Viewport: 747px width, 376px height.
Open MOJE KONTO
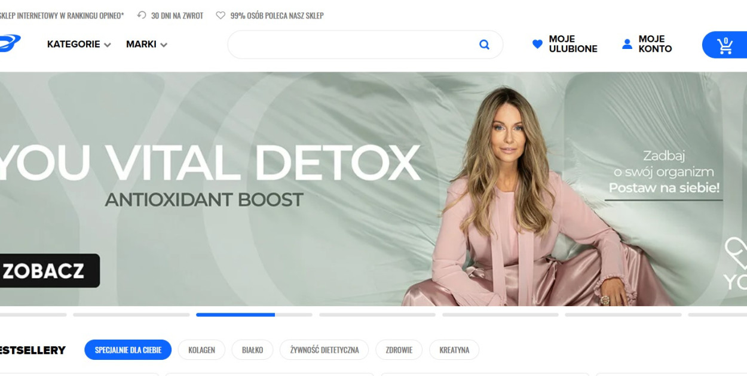(x=647, y=44)
